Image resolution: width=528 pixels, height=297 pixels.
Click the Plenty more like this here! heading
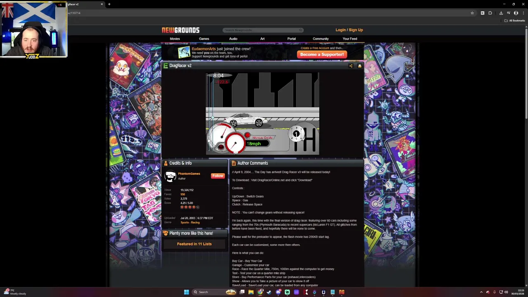(191, 233)
